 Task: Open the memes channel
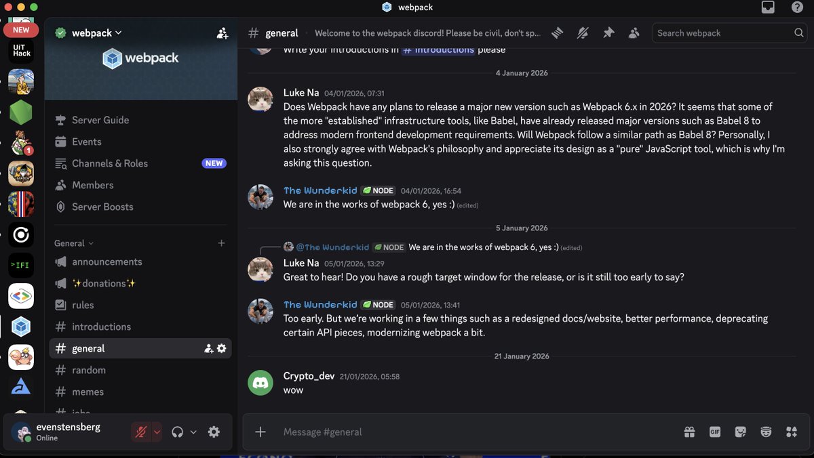(x=140, y=392)
